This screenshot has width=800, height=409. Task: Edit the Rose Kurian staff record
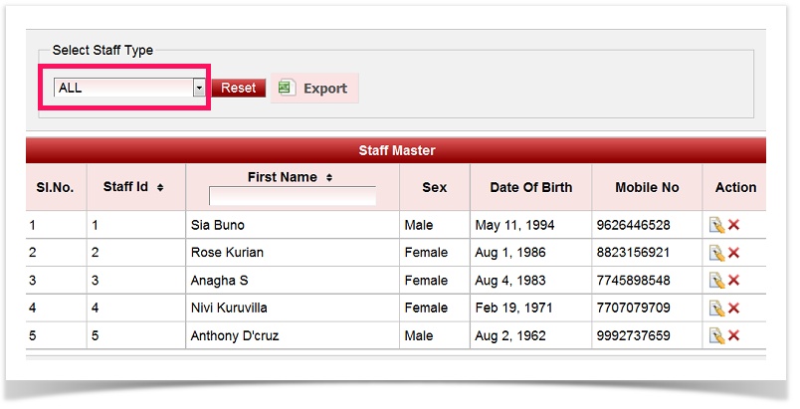coord(715,254)
